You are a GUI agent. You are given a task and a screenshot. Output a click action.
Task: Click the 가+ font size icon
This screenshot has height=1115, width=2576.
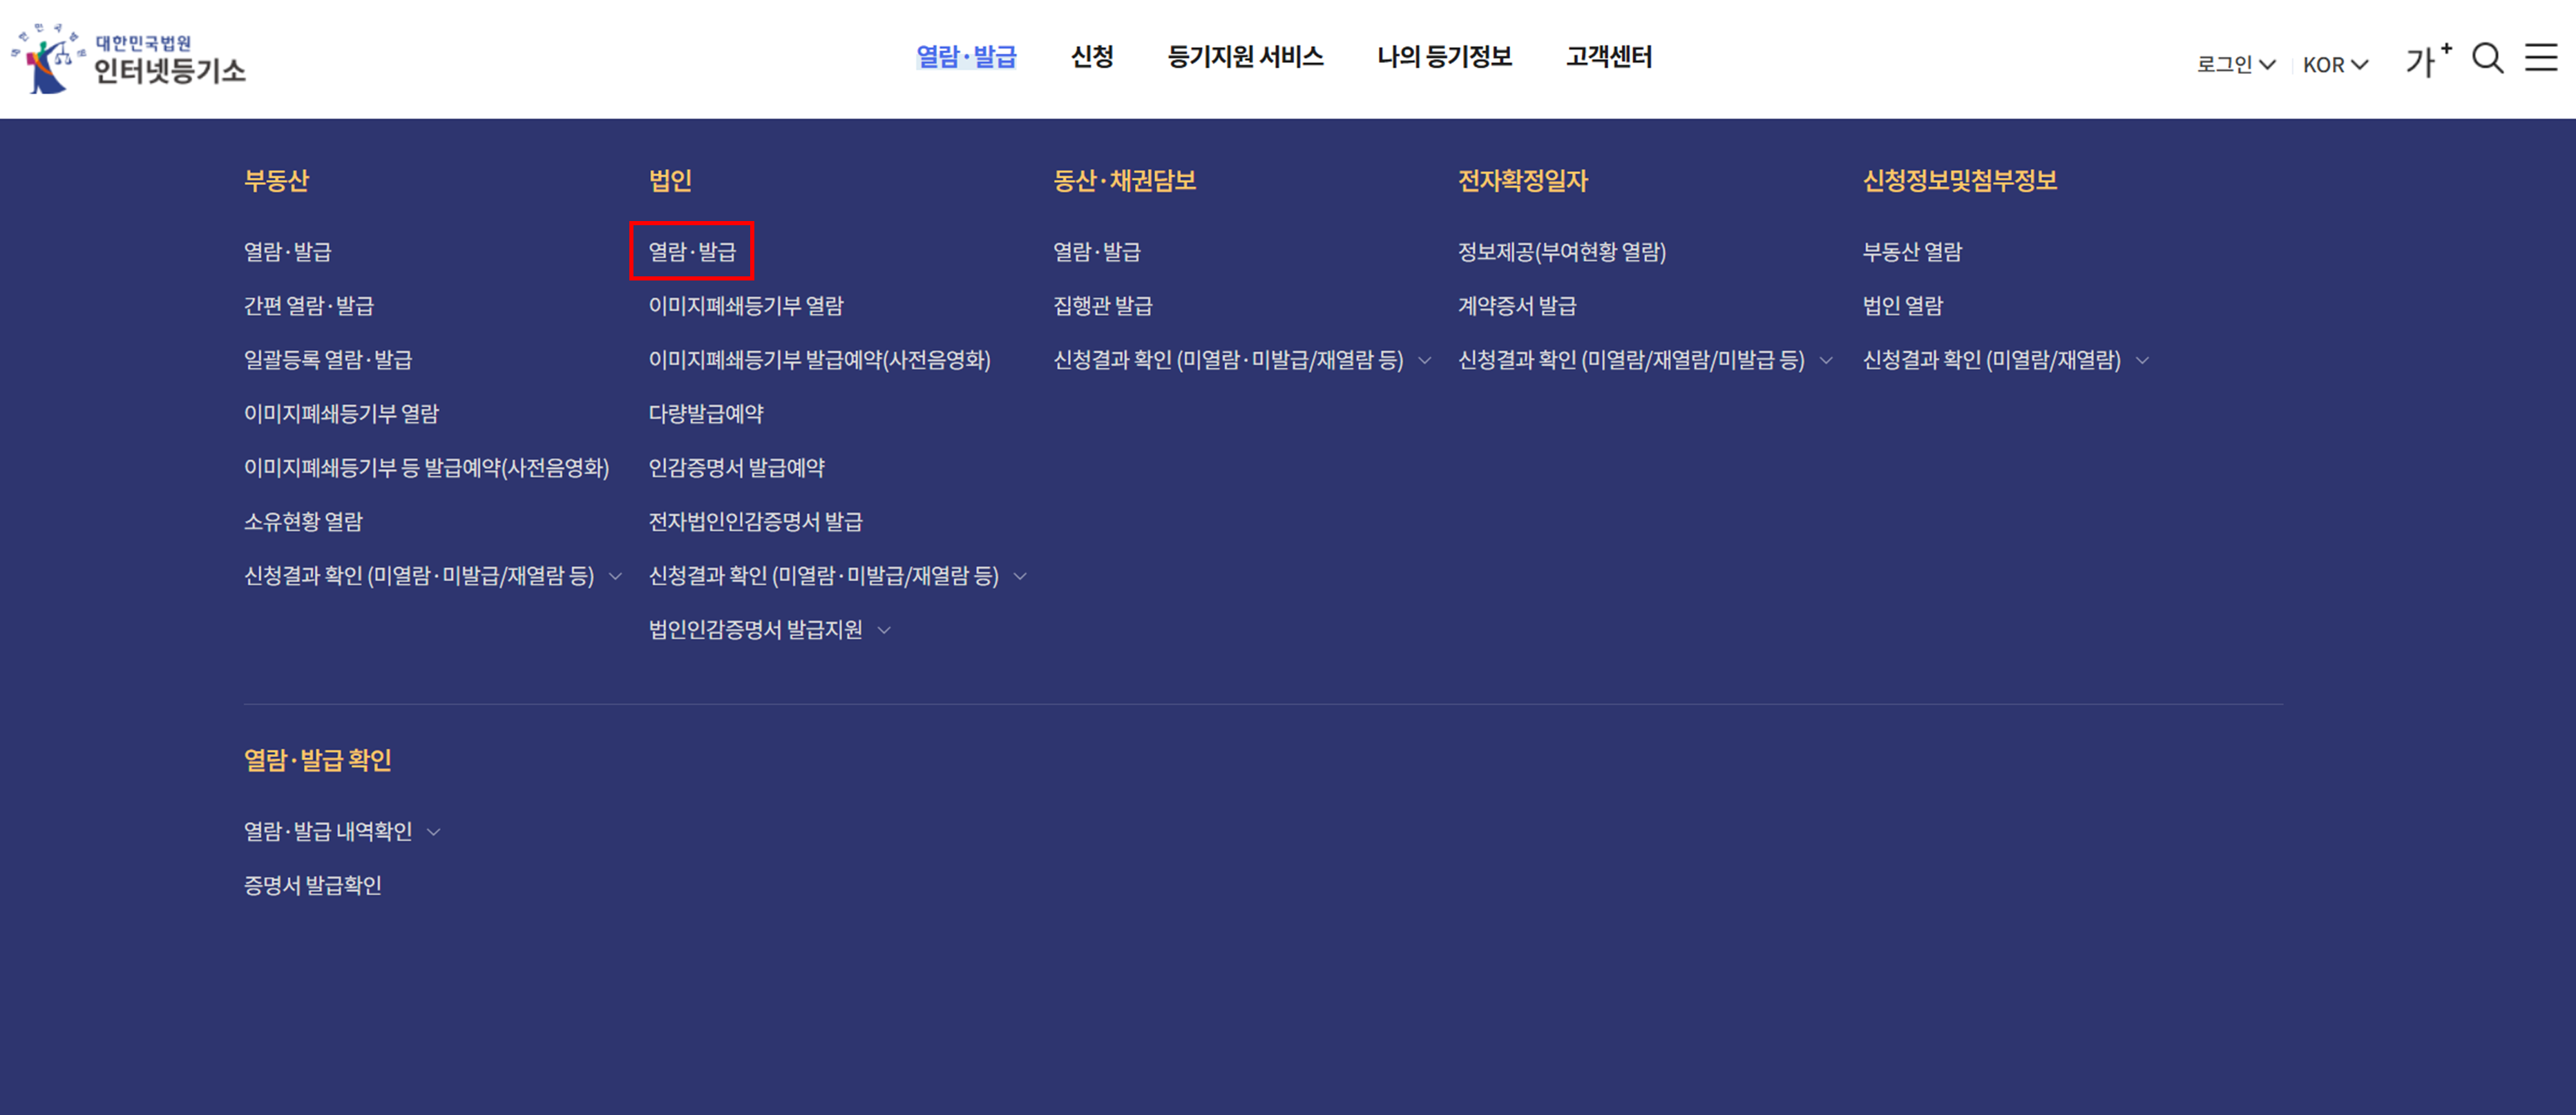pos(2427,60)
